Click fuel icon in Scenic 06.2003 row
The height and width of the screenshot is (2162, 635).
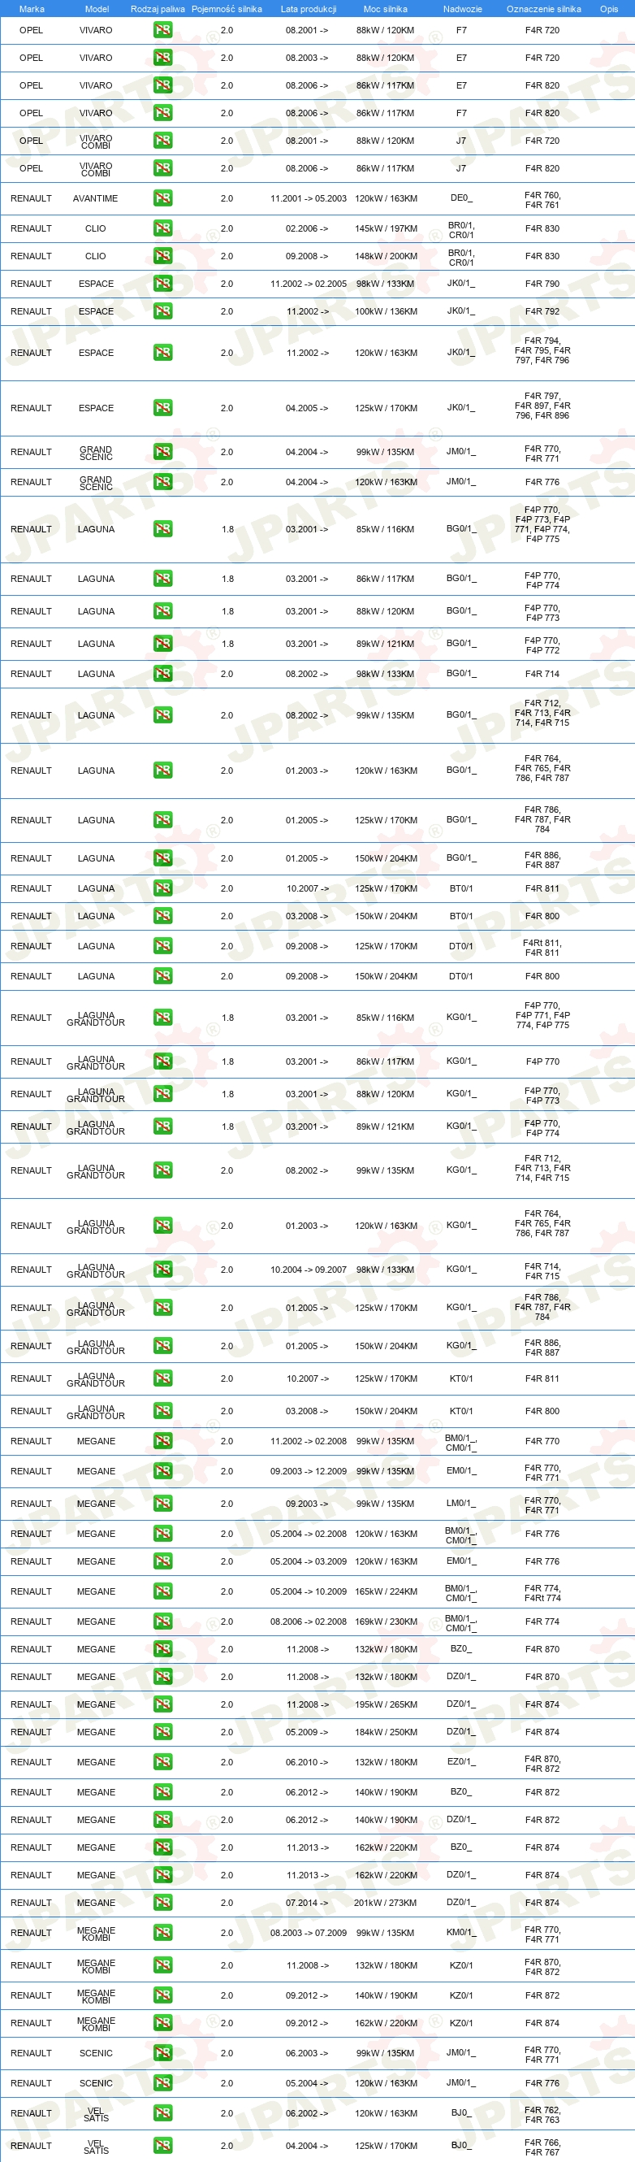[162, 2053]
